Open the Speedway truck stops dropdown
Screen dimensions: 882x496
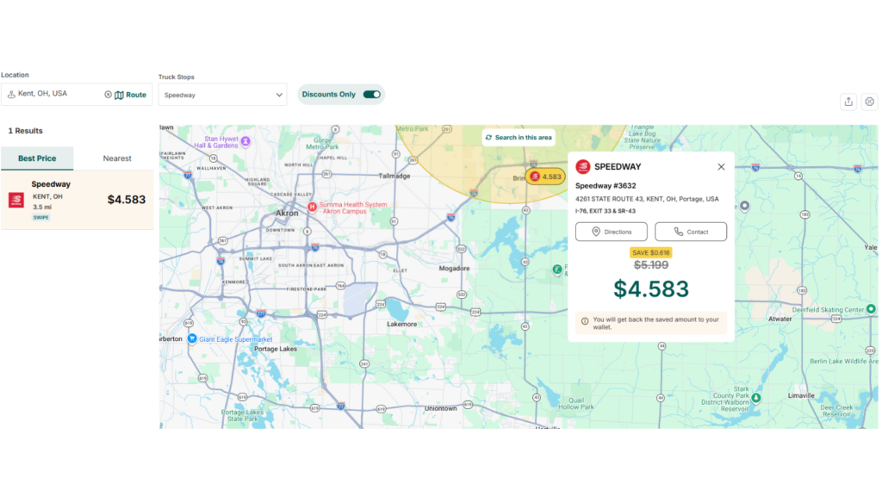(222, 94)
